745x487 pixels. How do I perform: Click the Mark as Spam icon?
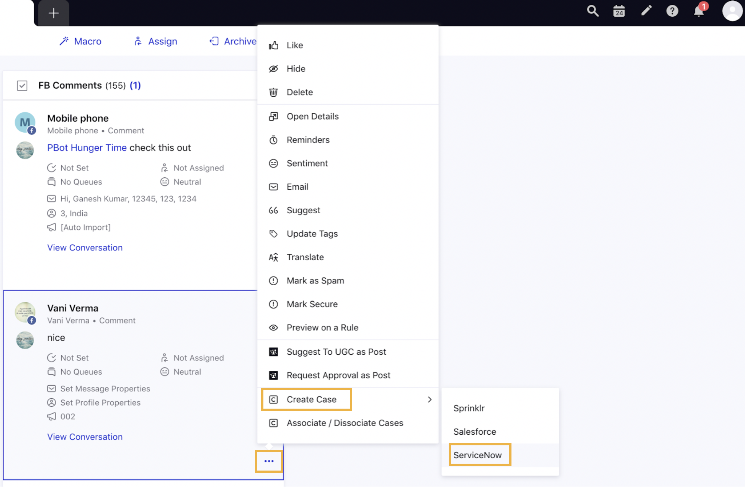[274, 281]
